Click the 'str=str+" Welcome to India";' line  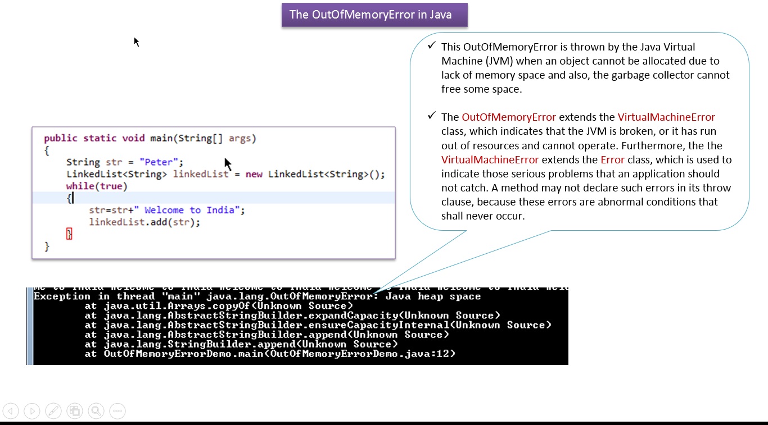point(167,210)
